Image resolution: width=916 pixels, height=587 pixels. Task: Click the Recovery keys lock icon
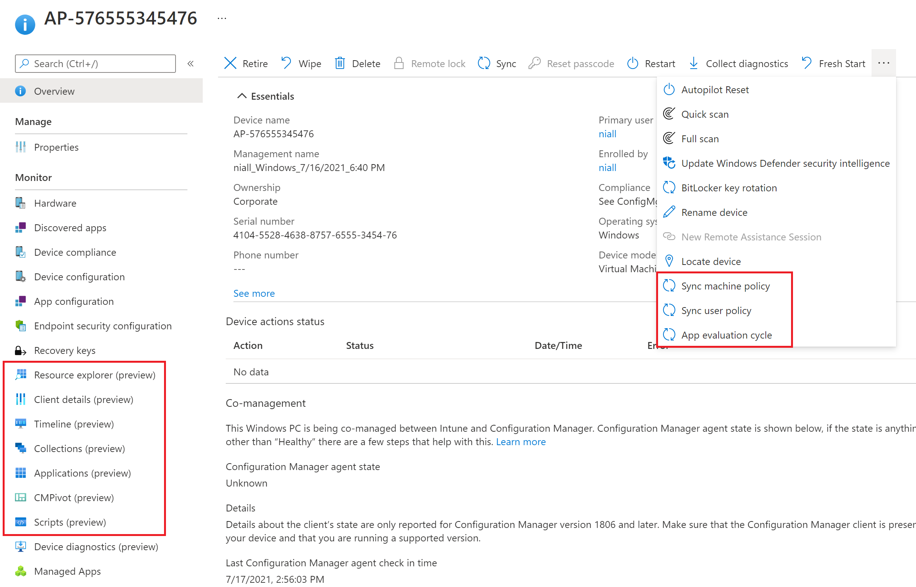coord(21,350)
